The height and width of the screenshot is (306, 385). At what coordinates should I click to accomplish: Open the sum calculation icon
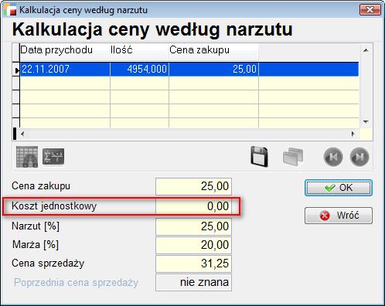click(53, 157)
